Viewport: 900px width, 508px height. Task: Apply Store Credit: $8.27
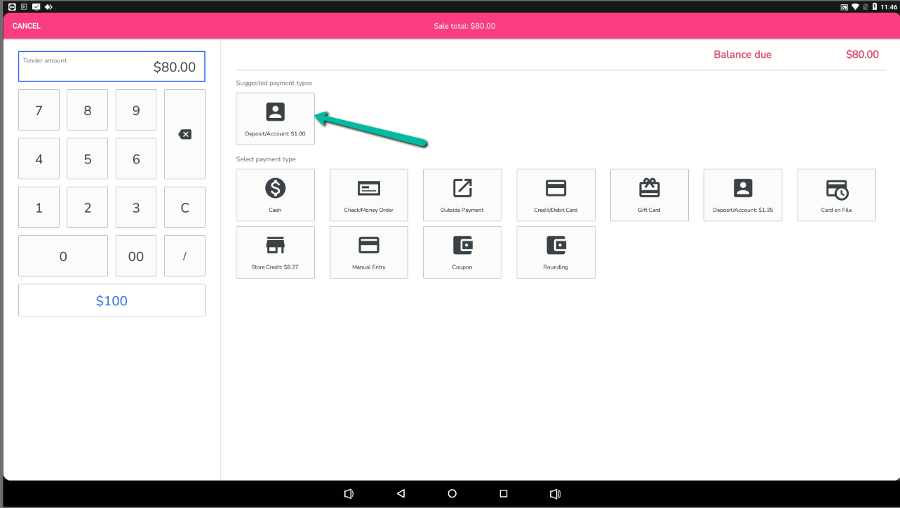click(x=275, y=252)
